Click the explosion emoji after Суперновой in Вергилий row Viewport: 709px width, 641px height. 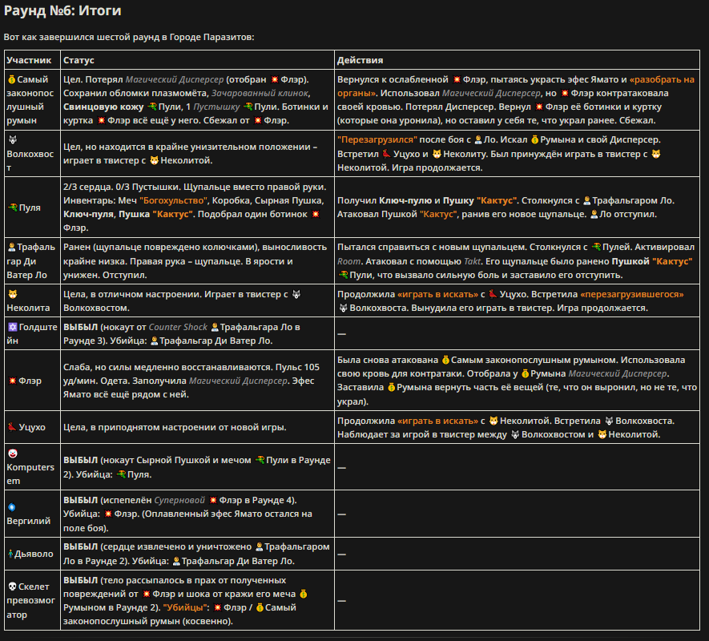[213, 500]
